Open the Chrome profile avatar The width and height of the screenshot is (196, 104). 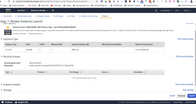[191, 1]
